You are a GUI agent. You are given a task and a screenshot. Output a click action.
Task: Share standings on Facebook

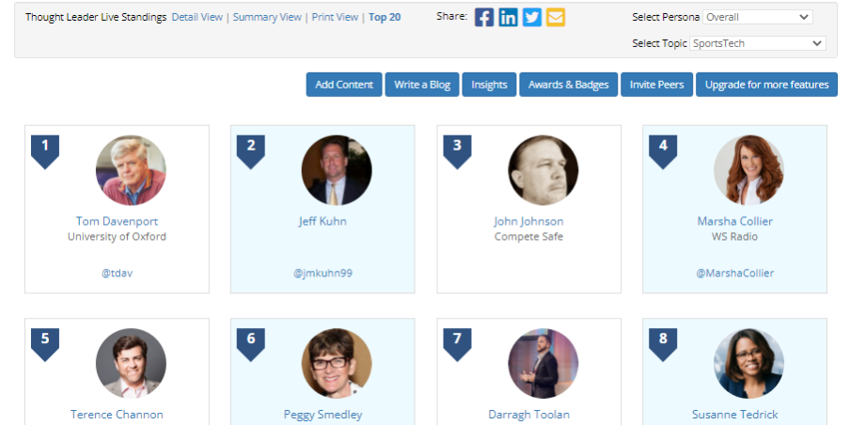point(484,17)
